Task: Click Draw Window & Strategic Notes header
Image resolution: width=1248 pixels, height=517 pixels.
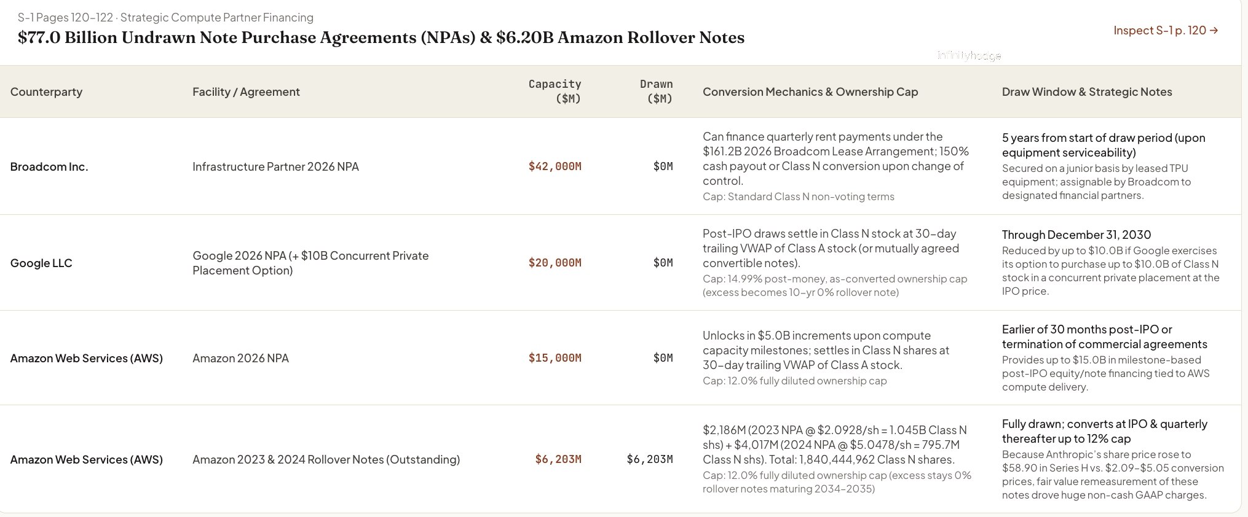Action: click(x=1087, y=91)
